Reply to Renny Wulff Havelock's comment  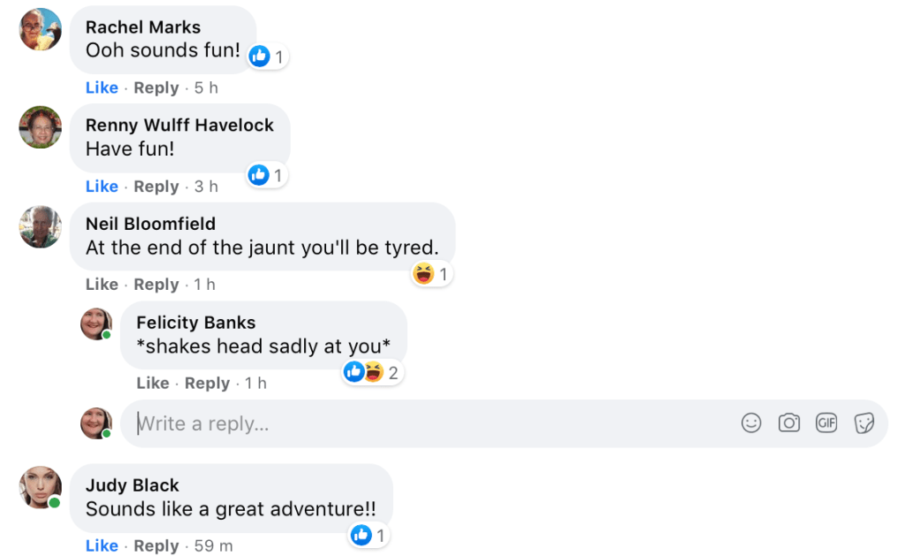pos(156,187)
